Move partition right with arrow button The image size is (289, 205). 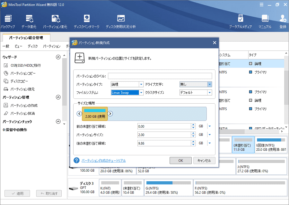tap(110, 114)
